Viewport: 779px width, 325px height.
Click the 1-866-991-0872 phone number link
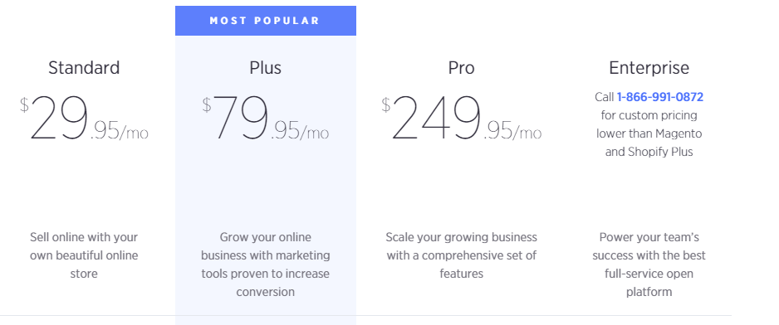coord(659,97)
